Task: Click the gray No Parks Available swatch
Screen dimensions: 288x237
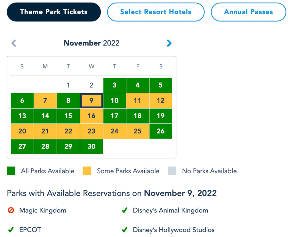Action: 172,171
